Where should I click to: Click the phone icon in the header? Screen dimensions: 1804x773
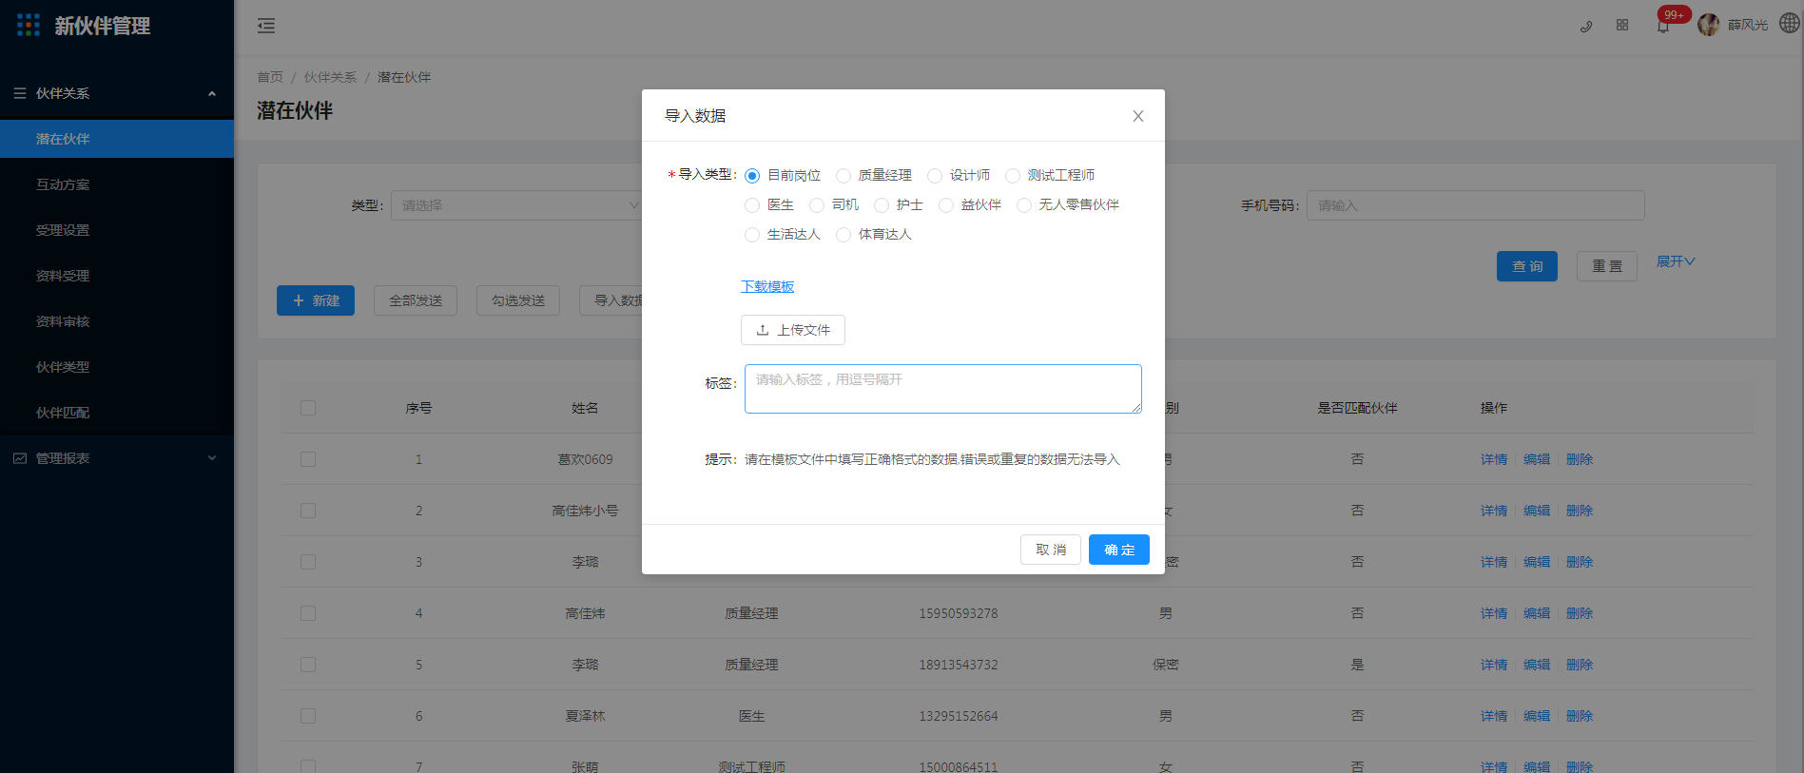pos(1586,26)
